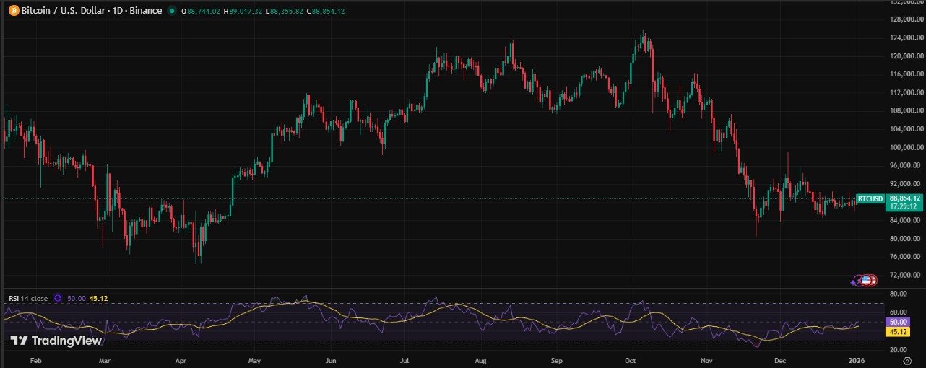Viewport: 926px width, 368px height.
Task: Click the 88,854.12 current price label
Action: (904, 198)
